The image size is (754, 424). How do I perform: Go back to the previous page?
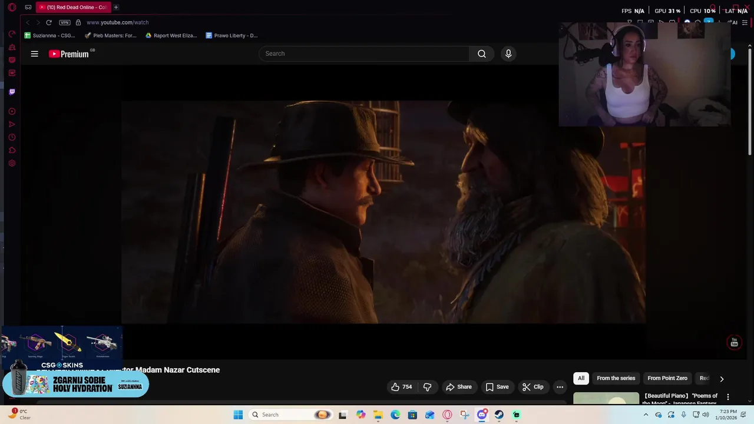coord(28,22)
